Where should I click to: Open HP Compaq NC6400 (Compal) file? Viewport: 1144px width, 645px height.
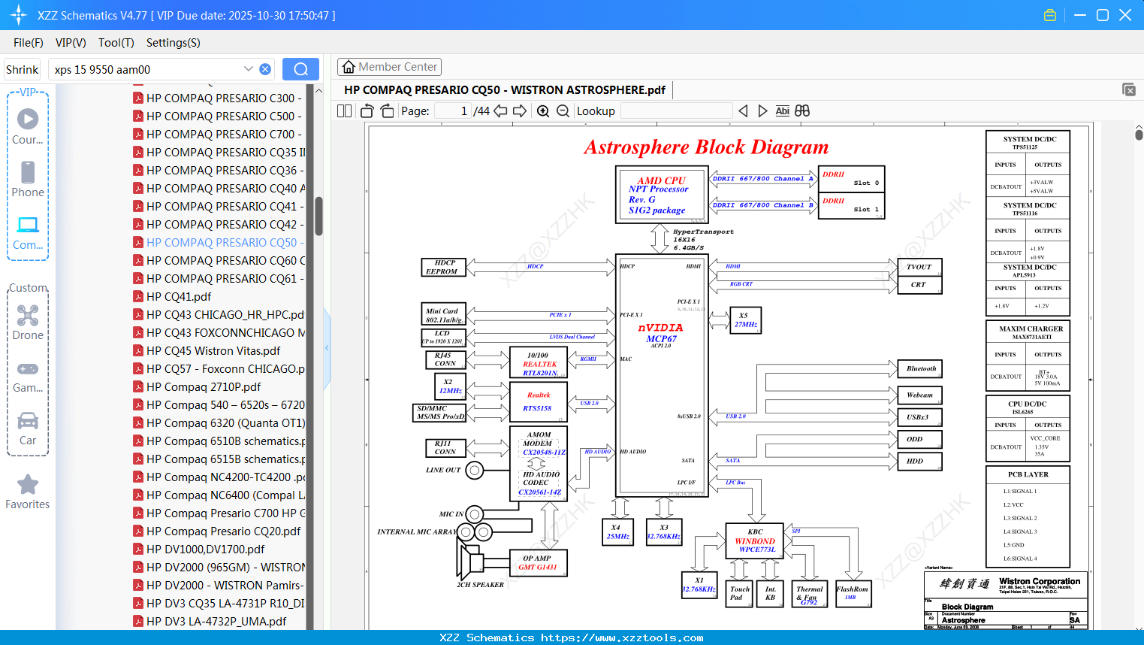tap(219, 495)
